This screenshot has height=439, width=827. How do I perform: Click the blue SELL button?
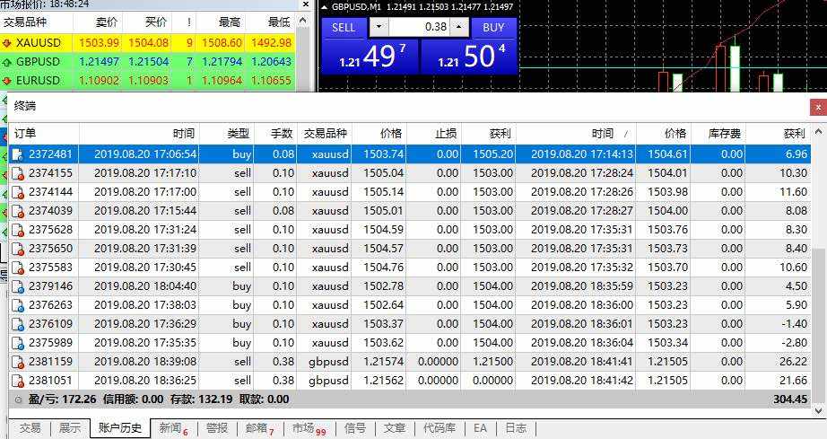344,28
